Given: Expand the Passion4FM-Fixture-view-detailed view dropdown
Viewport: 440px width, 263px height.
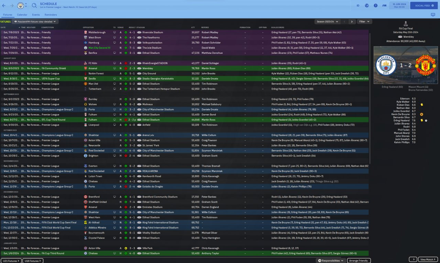Looking at the screenshot, I should coord(35,22).
